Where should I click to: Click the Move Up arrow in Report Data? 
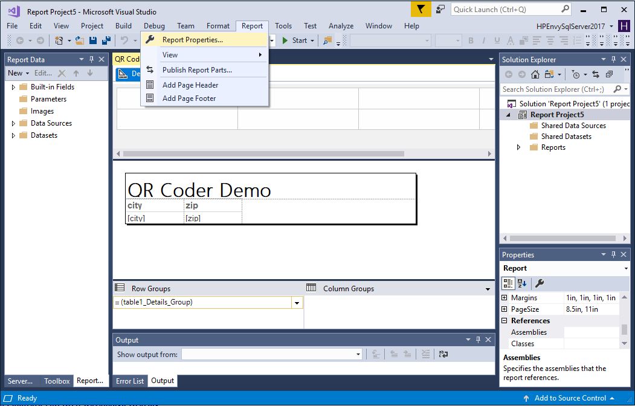[x=76, y=73]
